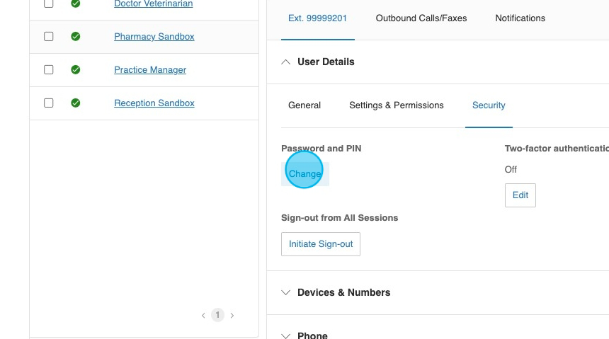Click green status icon beside Pharmacy Sandbox

(x=76, y=37)
